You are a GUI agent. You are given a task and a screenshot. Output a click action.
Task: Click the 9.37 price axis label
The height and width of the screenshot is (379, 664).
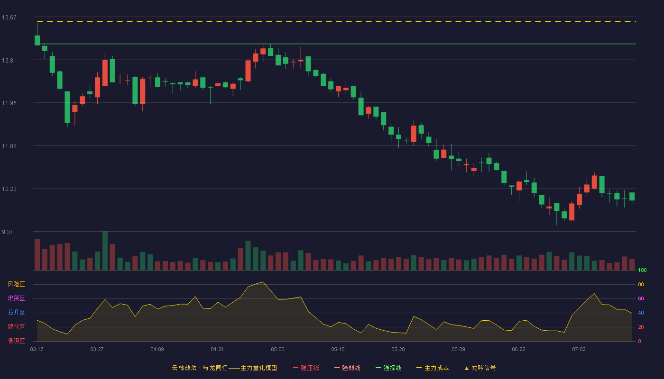point(8,232)
